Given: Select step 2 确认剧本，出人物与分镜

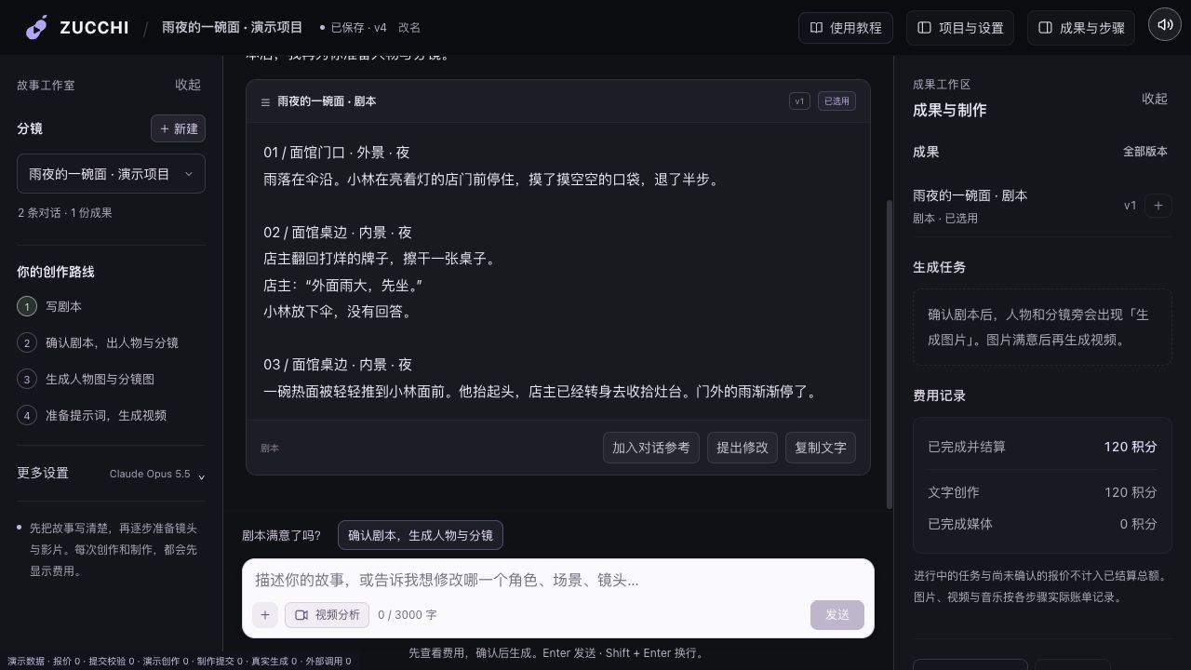Looking at the screenshot, I should point(111,342).
